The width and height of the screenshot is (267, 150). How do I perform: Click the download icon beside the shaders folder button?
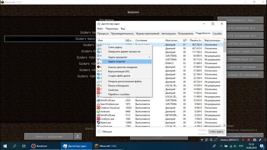pyautogui.click(x=78, y=136)
